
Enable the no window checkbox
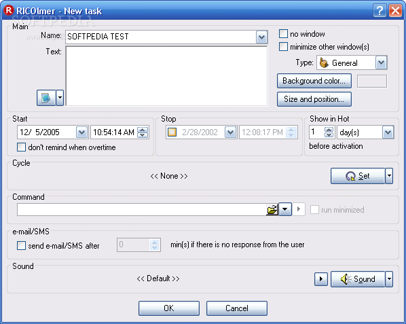[283, 34]
